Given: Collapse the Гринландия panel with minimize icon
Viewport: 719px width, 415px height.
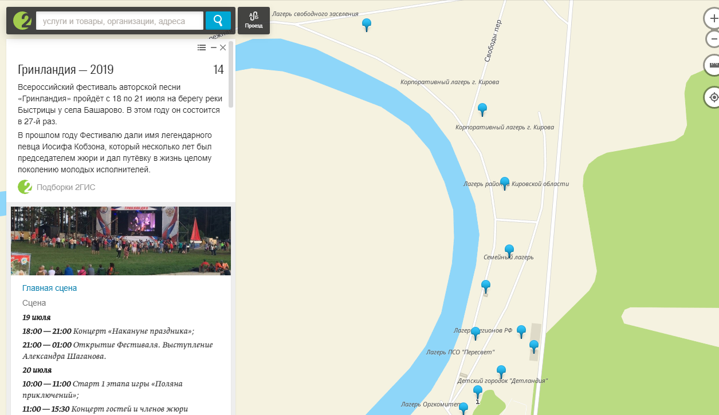Looking at the screenshot, I should click(x=213, y=48).
